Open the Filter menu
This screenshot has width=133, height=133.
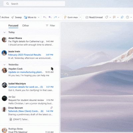click(51, 26)
